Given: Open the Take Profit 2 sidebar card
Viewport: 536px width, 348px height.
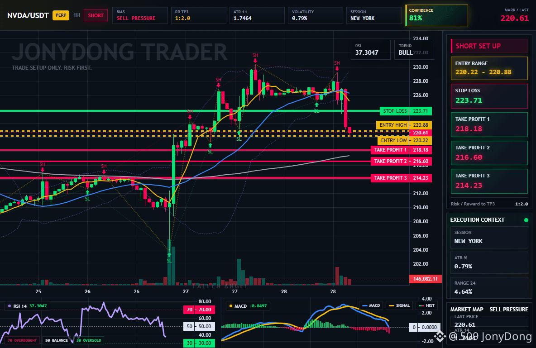Looking at the screenshot, I should point(489,153).
